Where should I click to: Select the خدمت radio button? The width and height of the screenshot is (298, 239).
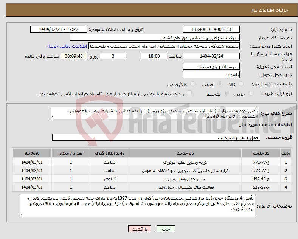coord(220,84)
